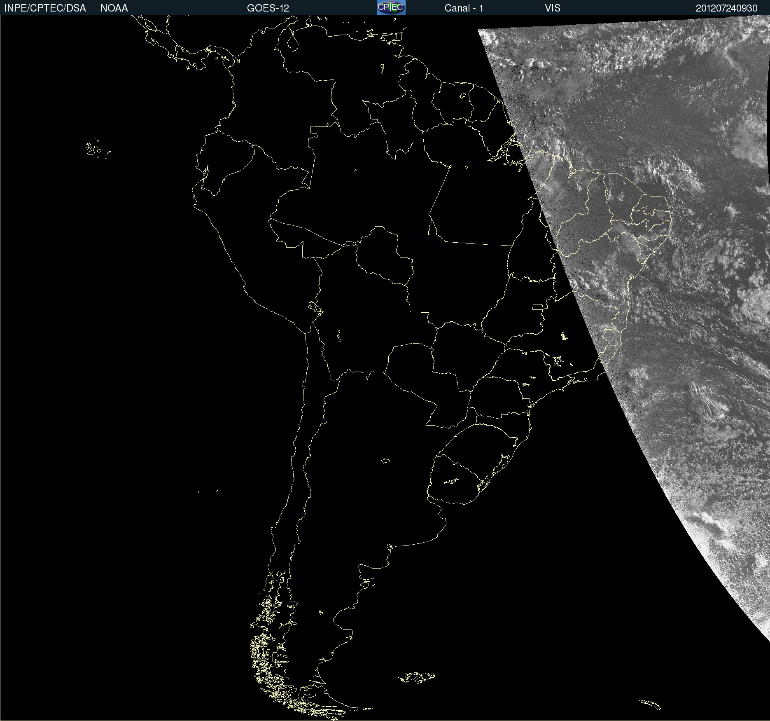Select the NOAA label in header
This screenshot has height=721, width=770.
(x=114, y=8)
